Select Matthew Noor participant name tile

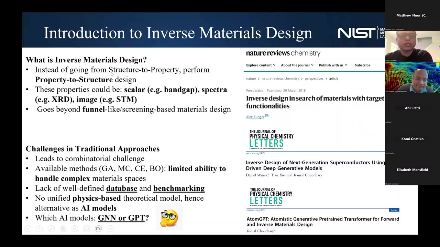click(412, 15)
